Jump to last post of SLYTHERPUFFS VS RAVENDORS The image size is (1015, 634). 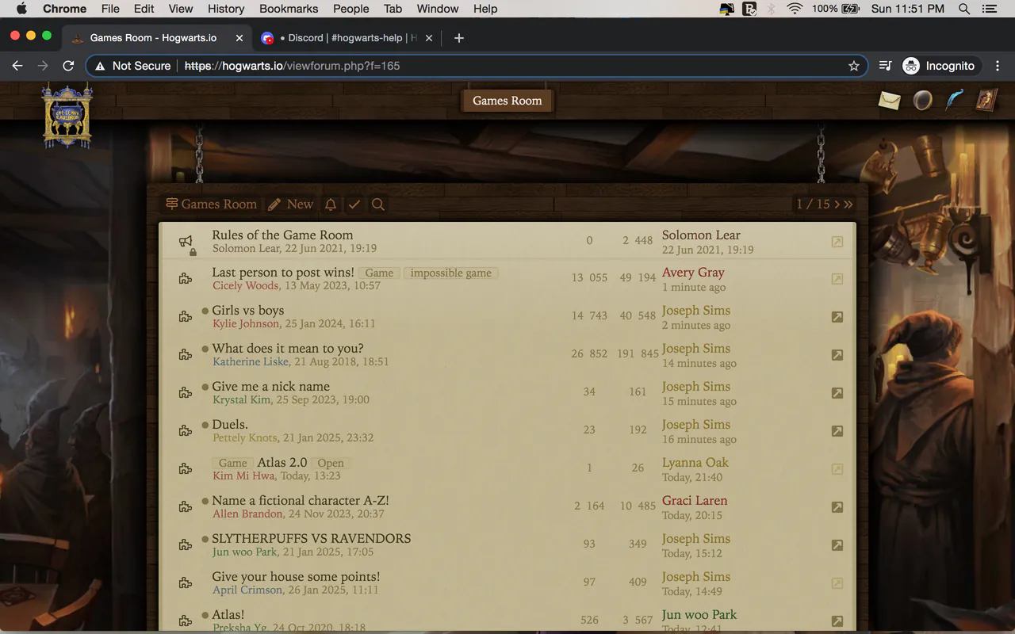click(x=837, y=545)
